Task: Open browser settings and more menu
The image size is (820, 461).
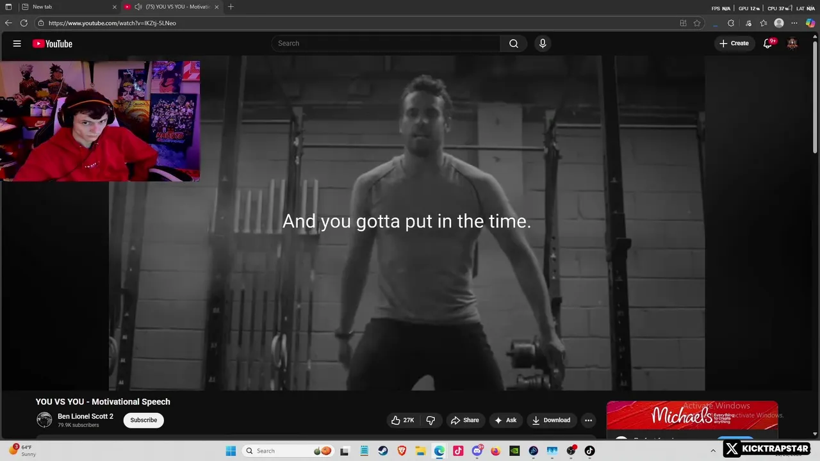Action: click(794, 23)
